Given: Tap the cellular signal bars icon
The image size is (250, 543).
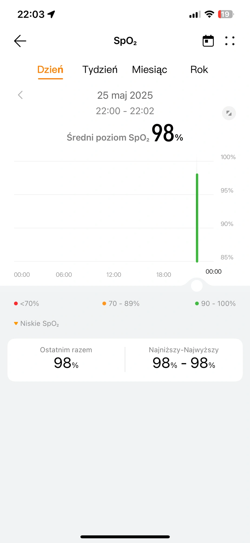Looking at the screenshot, I should tap(195, 14).
